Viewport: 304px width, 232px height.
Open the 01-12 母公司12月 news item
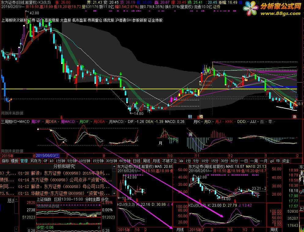tap(64, 187)
